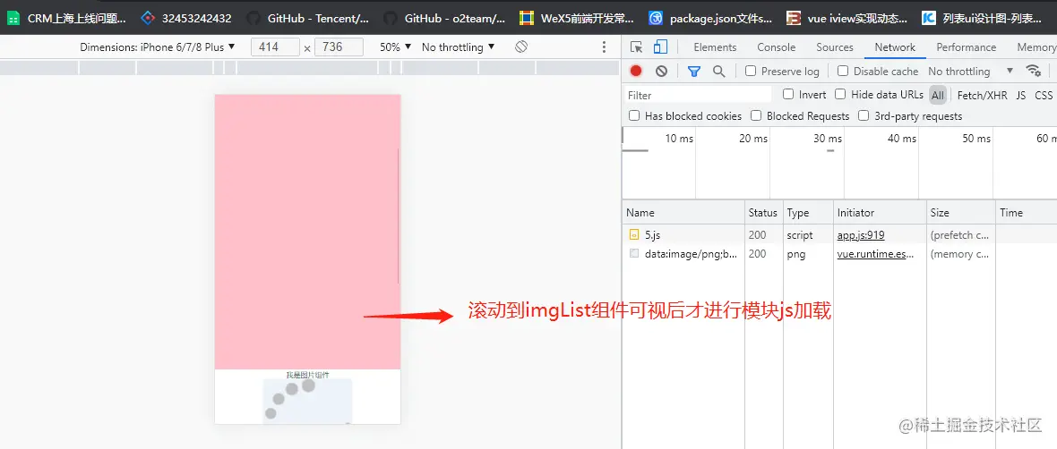Open 列表ui设计图 bookmark
The width and height of the screenshot is (1057, 449).
pos(982,18)
